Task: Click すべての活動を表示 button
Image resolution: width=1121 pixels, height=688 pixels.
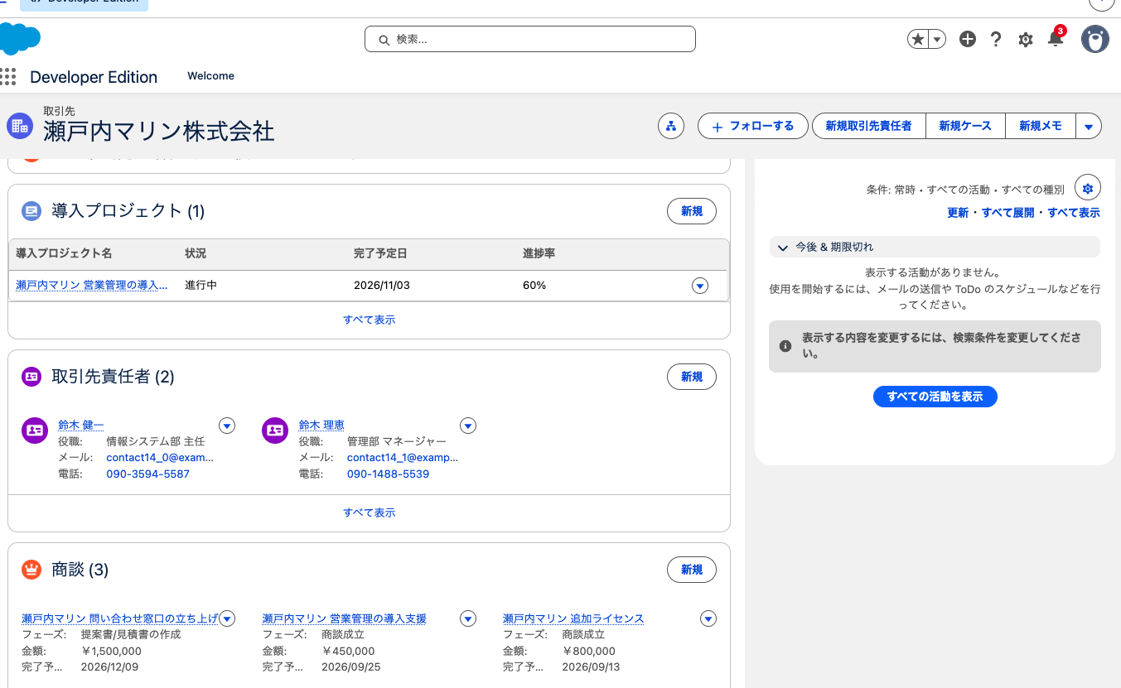Action: (x=935, y=397)
